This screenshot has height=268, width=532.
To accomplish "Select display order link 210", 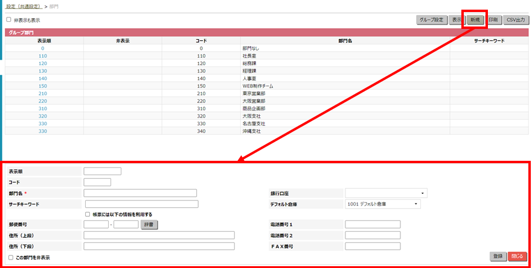I will 42,93.
